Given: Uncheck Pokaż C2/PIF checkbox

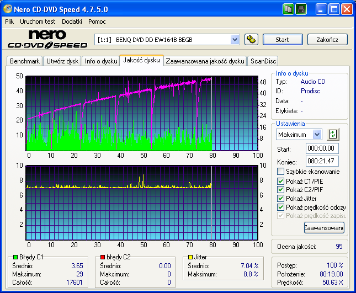Looking at the screenshot, I should click(280, 189).
